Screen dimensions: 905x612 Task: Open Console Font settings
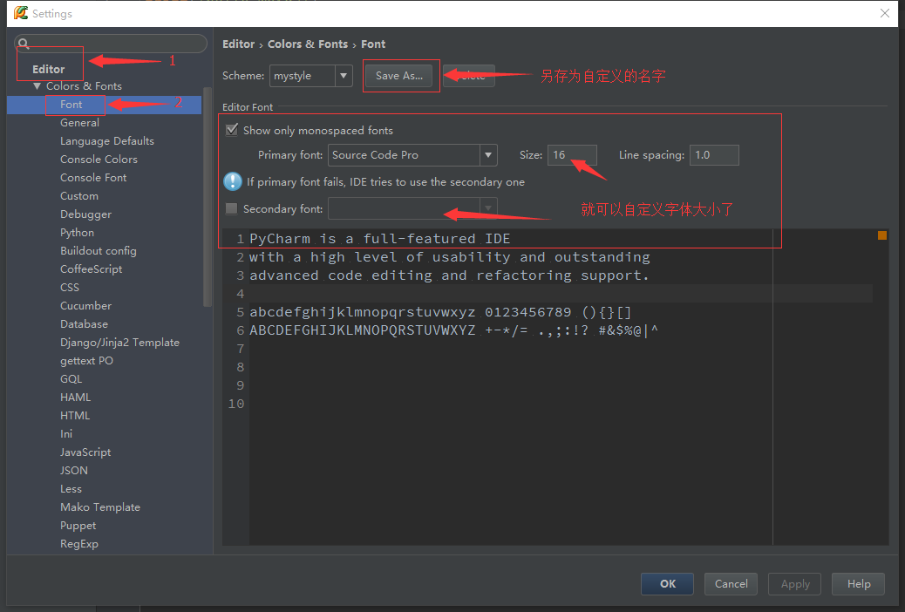click(x=93, y=178)
